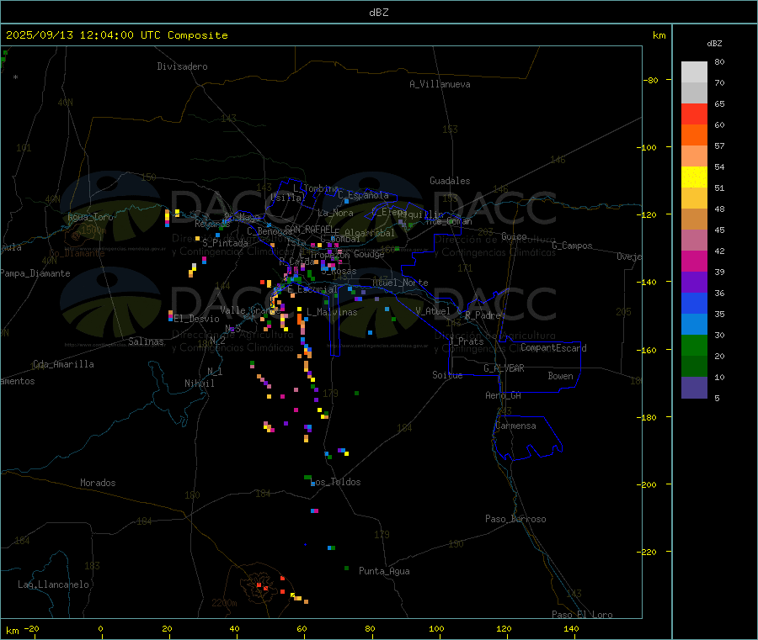758x640 pixels.
Task: Click the 'El_Desvio' map label
Action: (x=197, y=319)
